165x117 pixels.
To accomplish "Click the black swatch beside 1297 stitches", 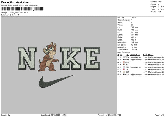I will tap(124, 75).
